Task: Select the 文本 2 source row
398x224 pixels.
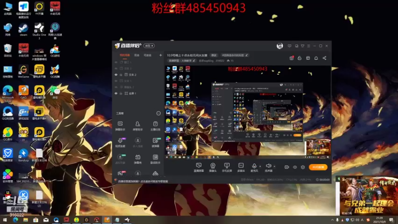Action: 138,75
